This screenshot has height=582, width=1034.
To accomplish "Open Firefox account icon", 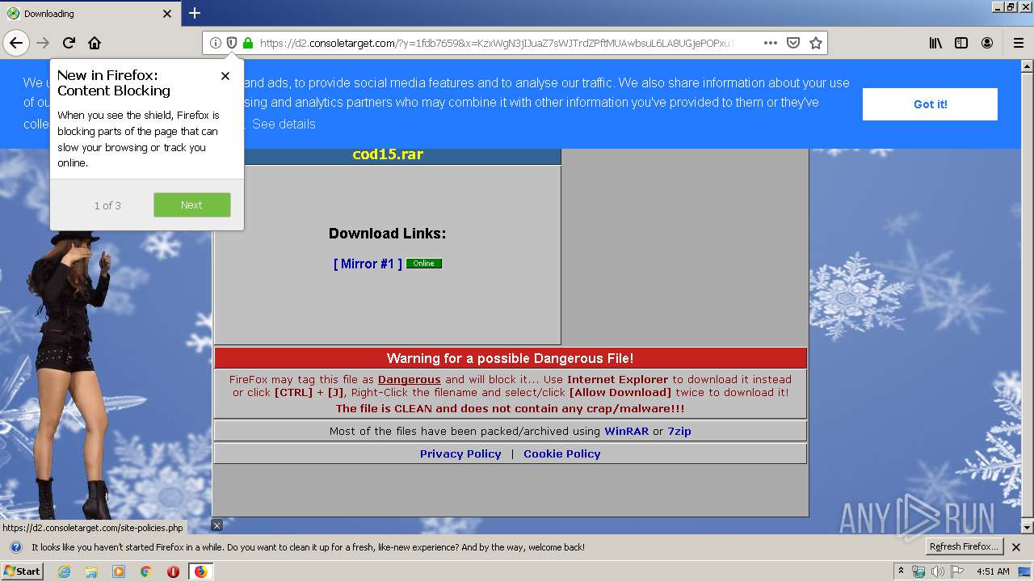I will (x=987, y=43).
